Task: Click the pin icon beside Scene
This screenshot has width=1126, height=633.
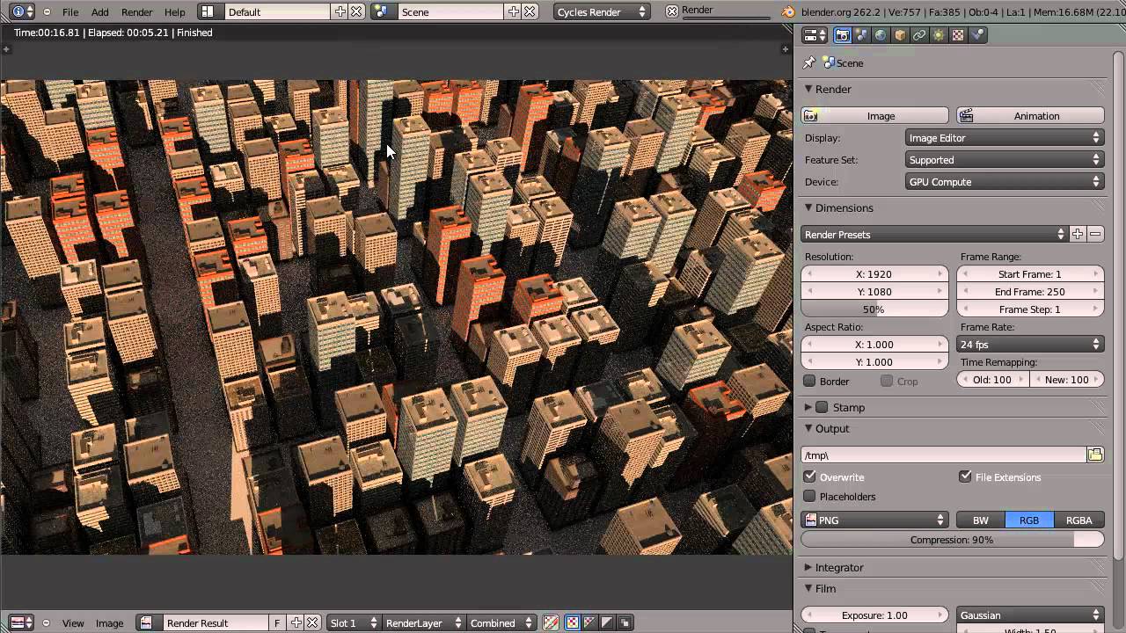Action: (x=809, y=63)
